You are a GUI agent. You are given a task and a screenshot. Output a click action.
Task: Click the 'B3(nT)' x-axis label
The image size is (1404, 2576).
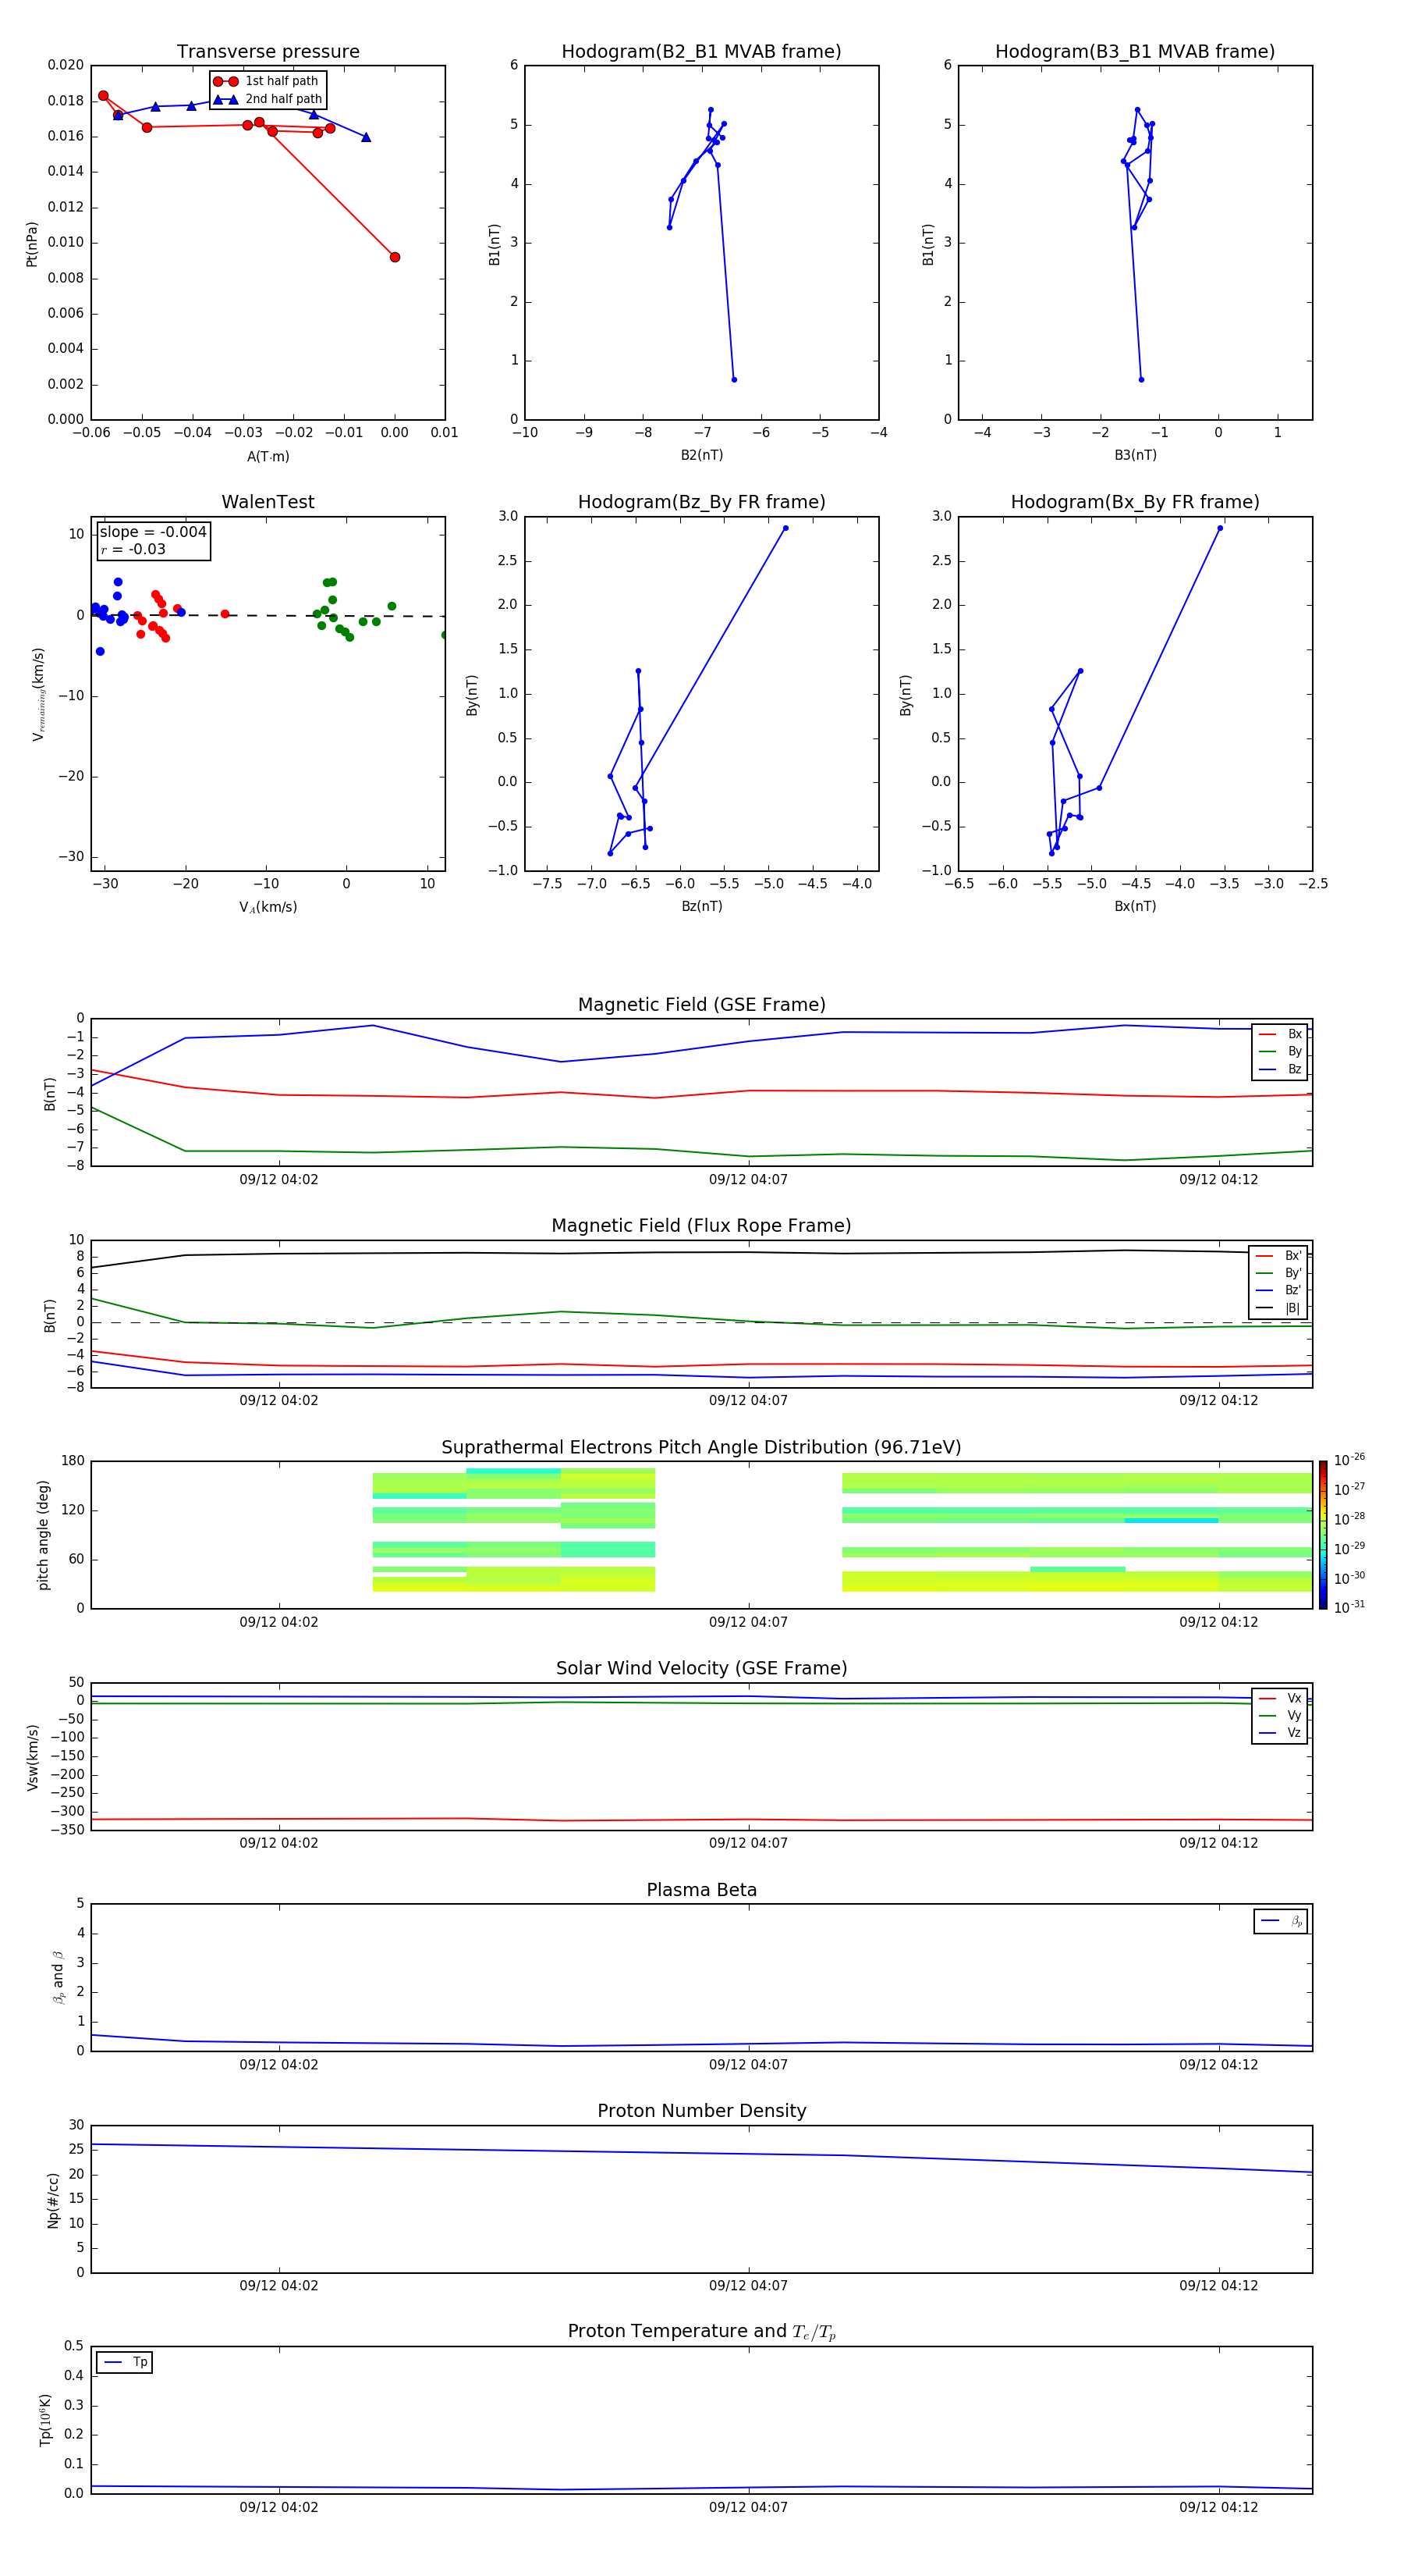1135,455
